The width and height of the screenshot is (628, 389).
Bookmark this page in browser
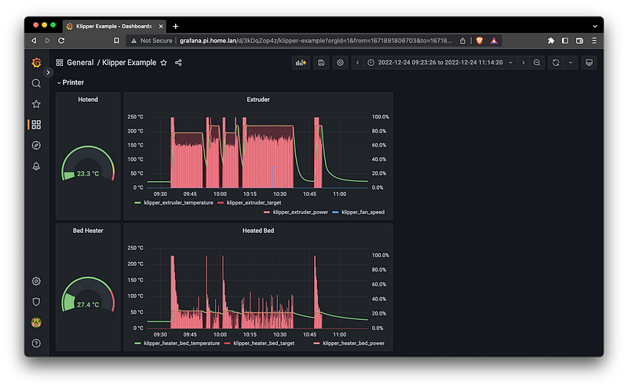tap(116, 41)
